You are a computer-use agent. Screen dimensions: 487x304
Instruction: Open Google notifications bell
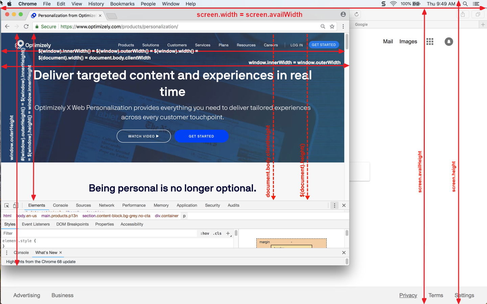449,42
